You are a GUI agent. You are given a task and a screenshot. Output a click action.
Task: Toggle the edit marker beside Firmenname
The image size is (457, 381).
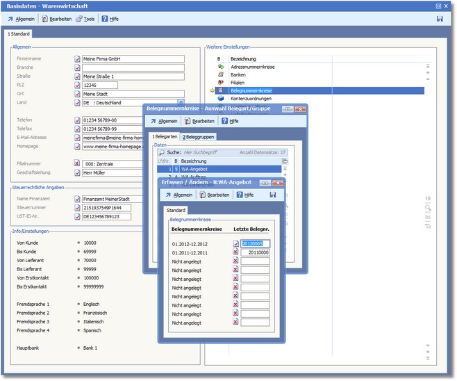pyautogui.click(x=77, y=59)
